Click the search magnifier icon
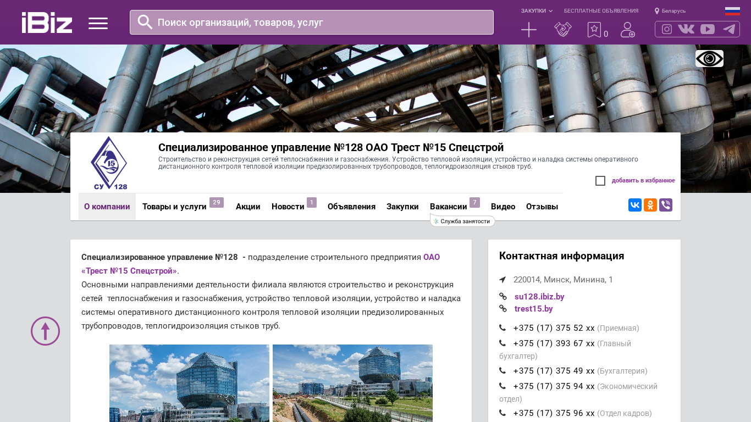The image size is (751, 422). click(x=145, y=22)
